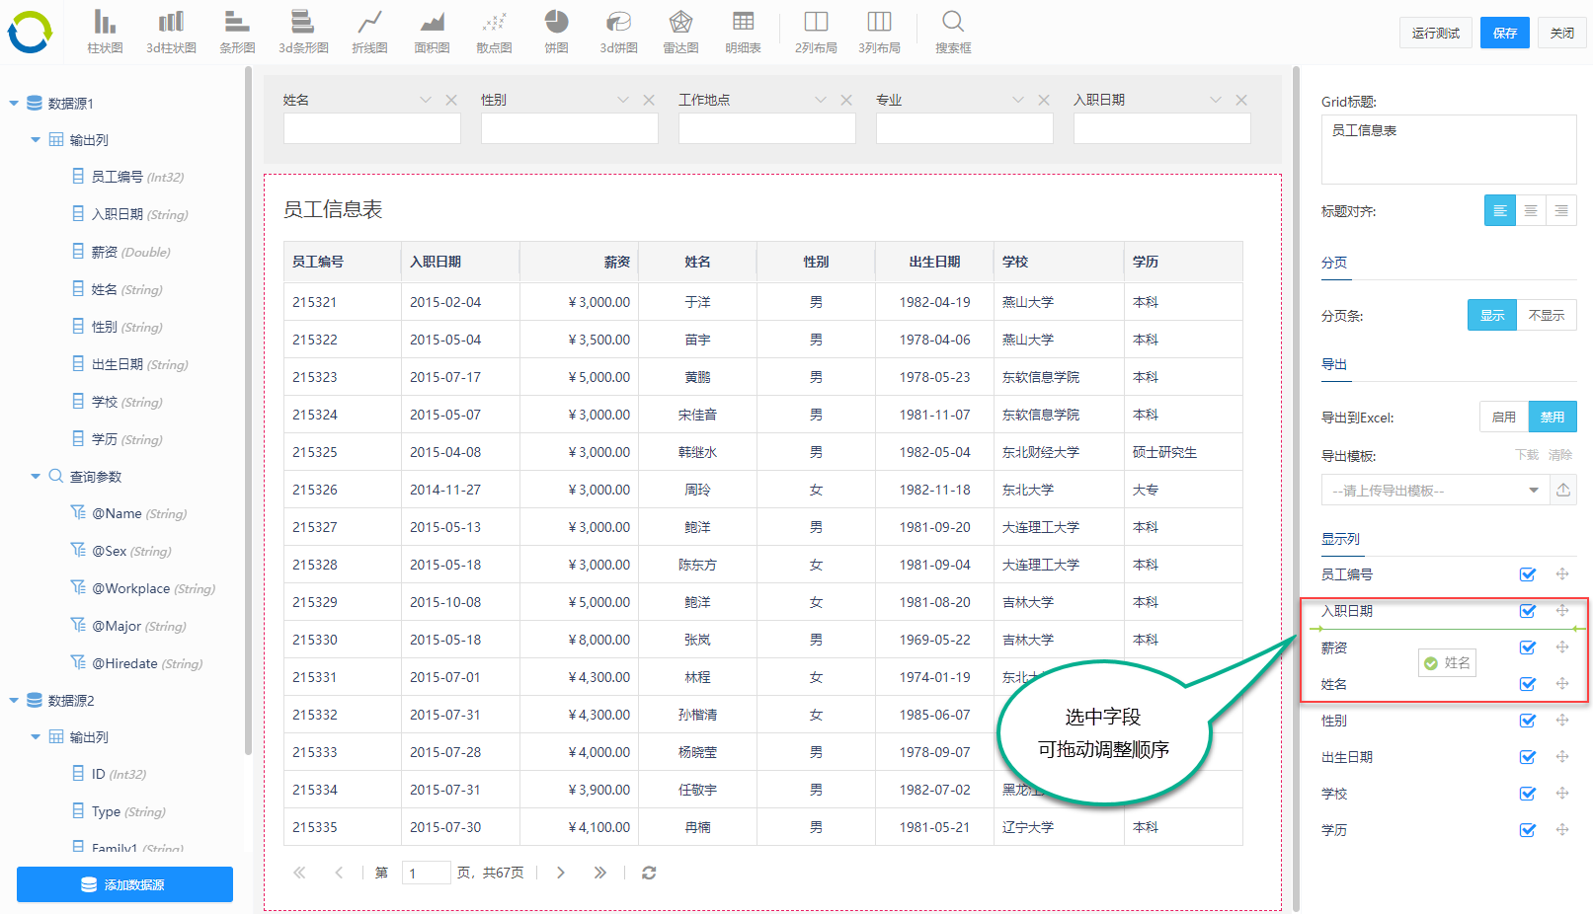Screen dimensions: 1593x914
Task: Focus the page number input field
Action: pyautogui.click(x=426, y=873)
